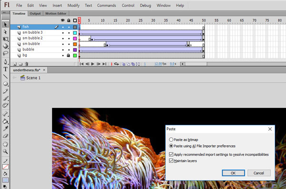Select the Free Transform tool
The image size is (286, 189).
tap(5, 39)
